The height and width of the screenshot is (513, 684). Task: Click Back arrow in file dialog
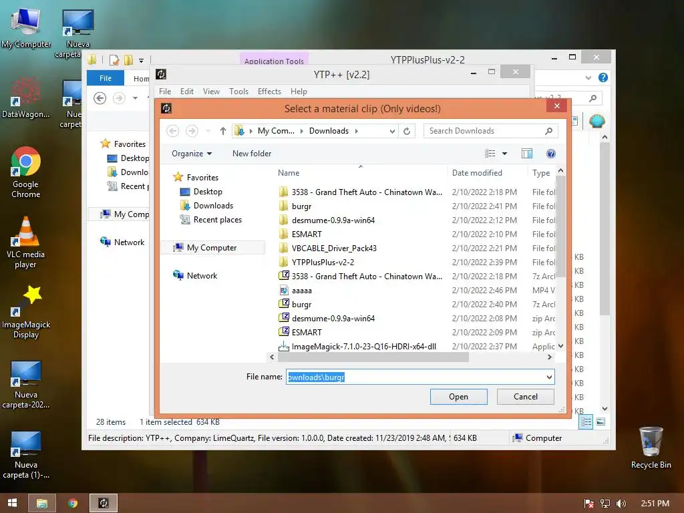173,131
